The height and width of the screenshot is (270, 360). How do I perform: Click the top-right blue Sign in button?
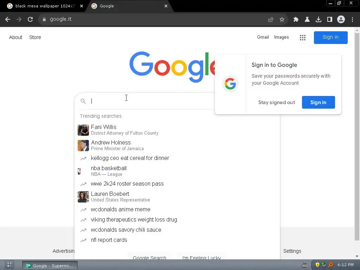330,37
